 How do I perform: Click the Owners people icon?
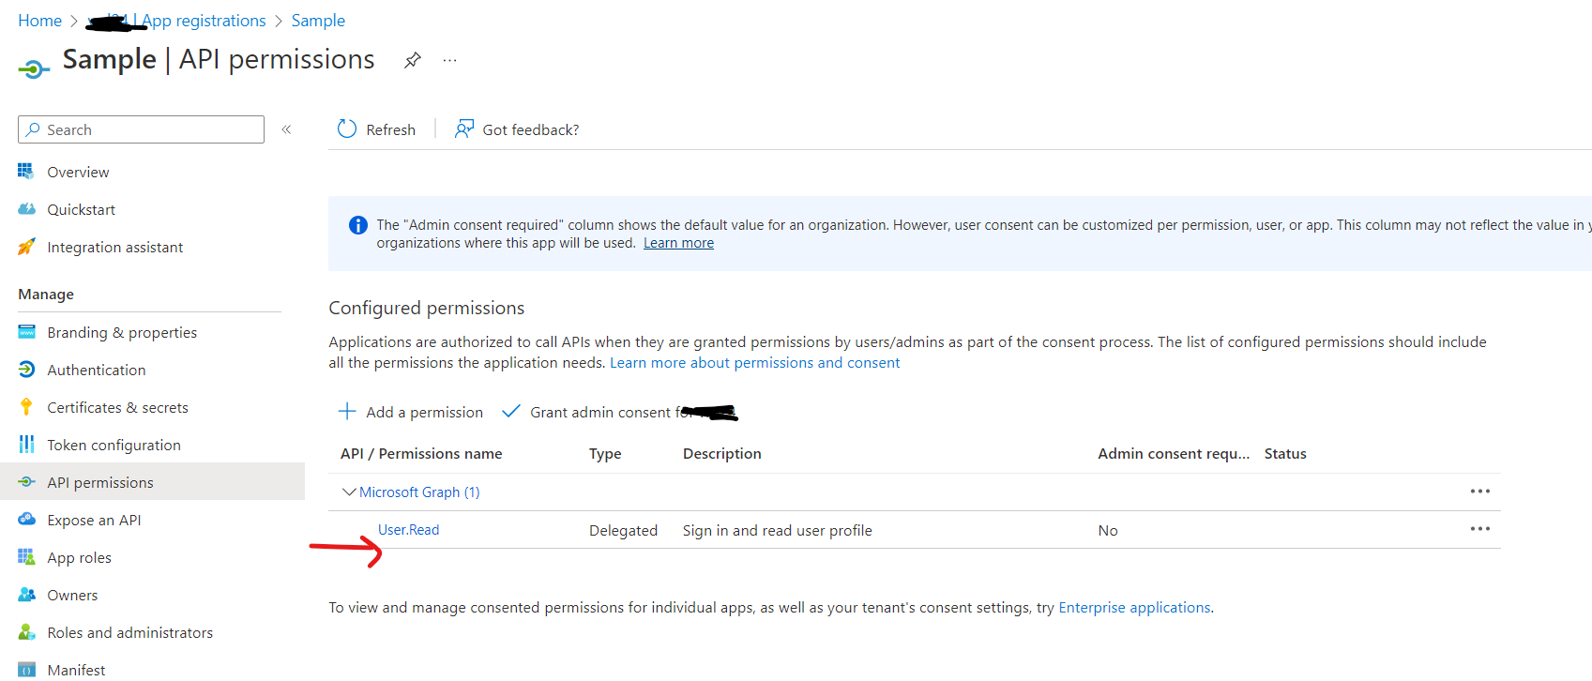26,595
